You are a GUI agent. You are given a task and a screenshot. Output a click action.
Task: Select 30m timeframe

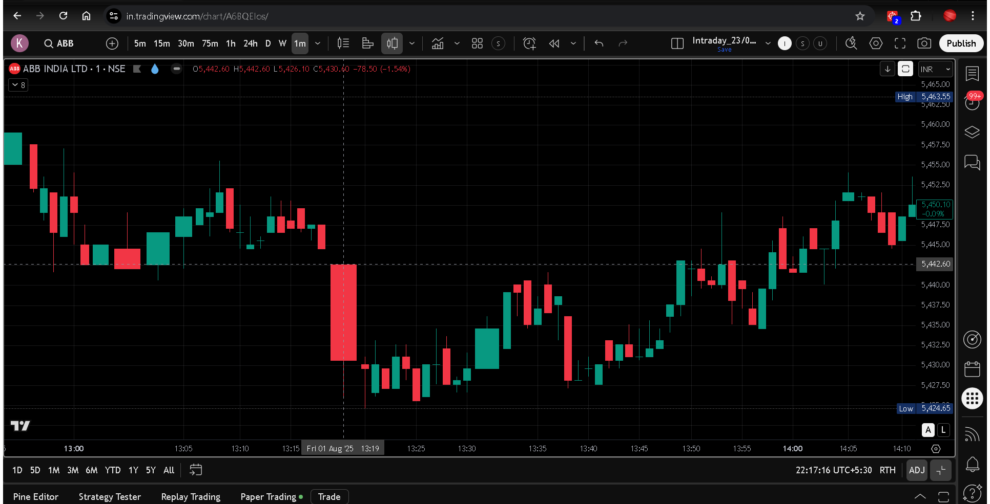[x=186, y=43]
